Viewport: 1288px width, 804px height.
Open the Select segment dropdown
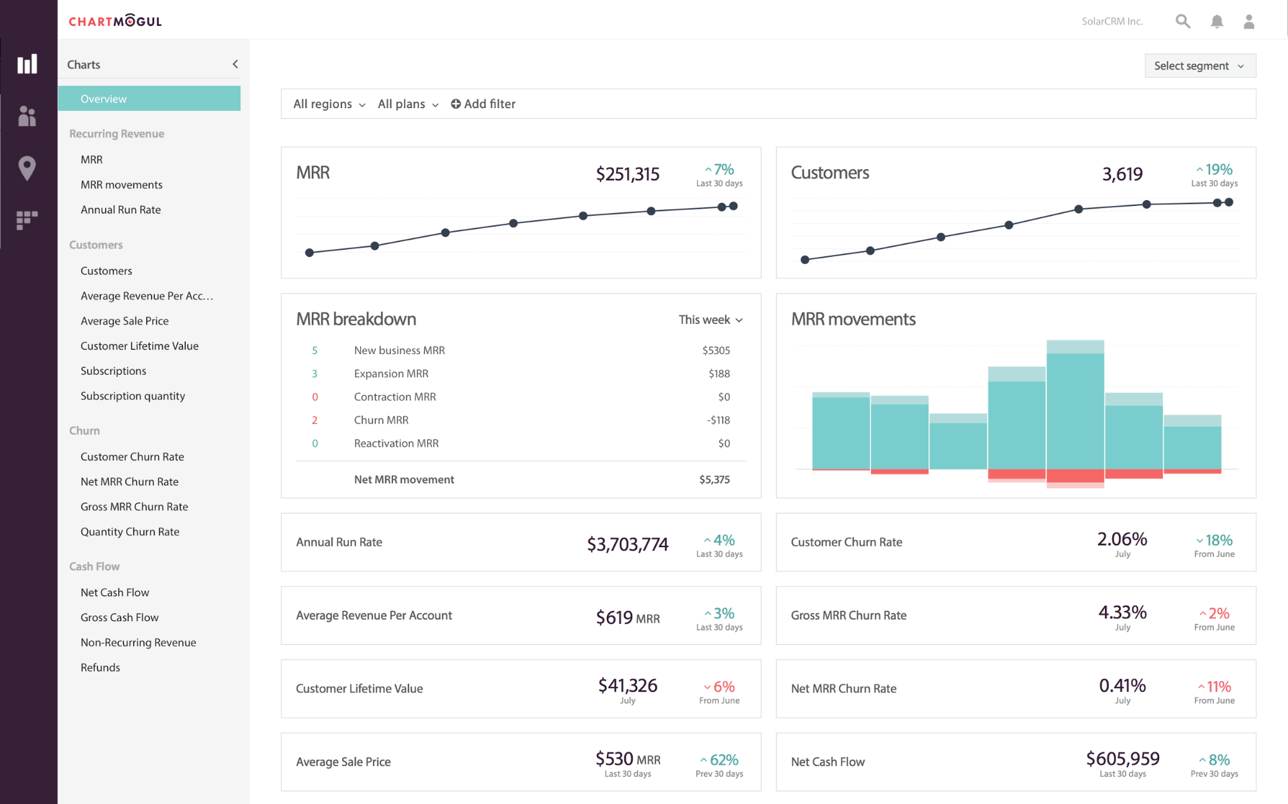click(x=1199, y=66)
